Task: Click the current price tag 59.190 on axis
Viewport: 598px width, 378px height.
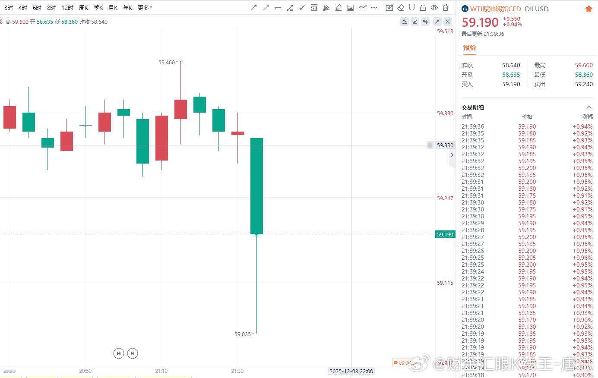Action: 445,234
